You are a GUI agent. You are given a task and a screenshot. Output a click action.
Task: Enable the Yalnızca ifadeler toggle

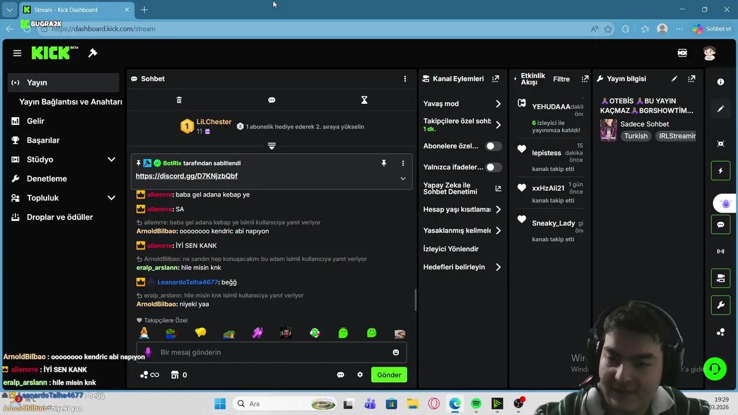(493, 167)
